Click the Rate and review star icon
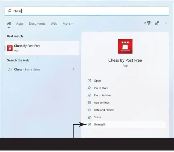The width and height of the screenshot is (174, 152). pos(89,110)
